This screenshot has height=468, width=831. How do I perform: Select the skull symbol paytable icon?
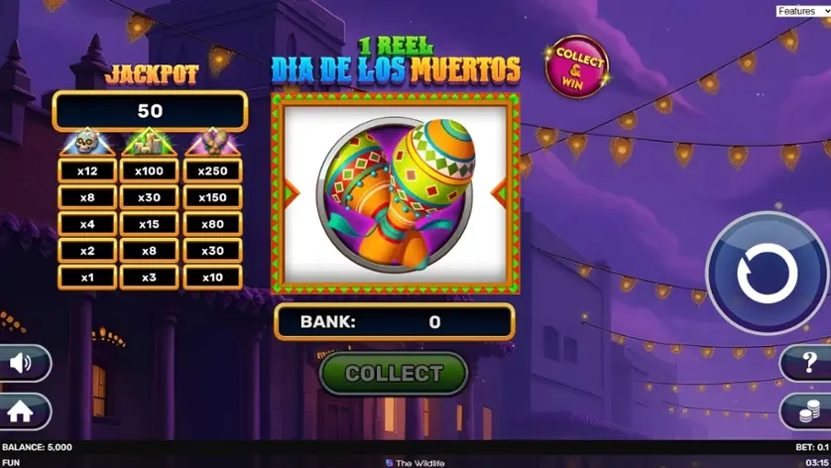(87, 142)
